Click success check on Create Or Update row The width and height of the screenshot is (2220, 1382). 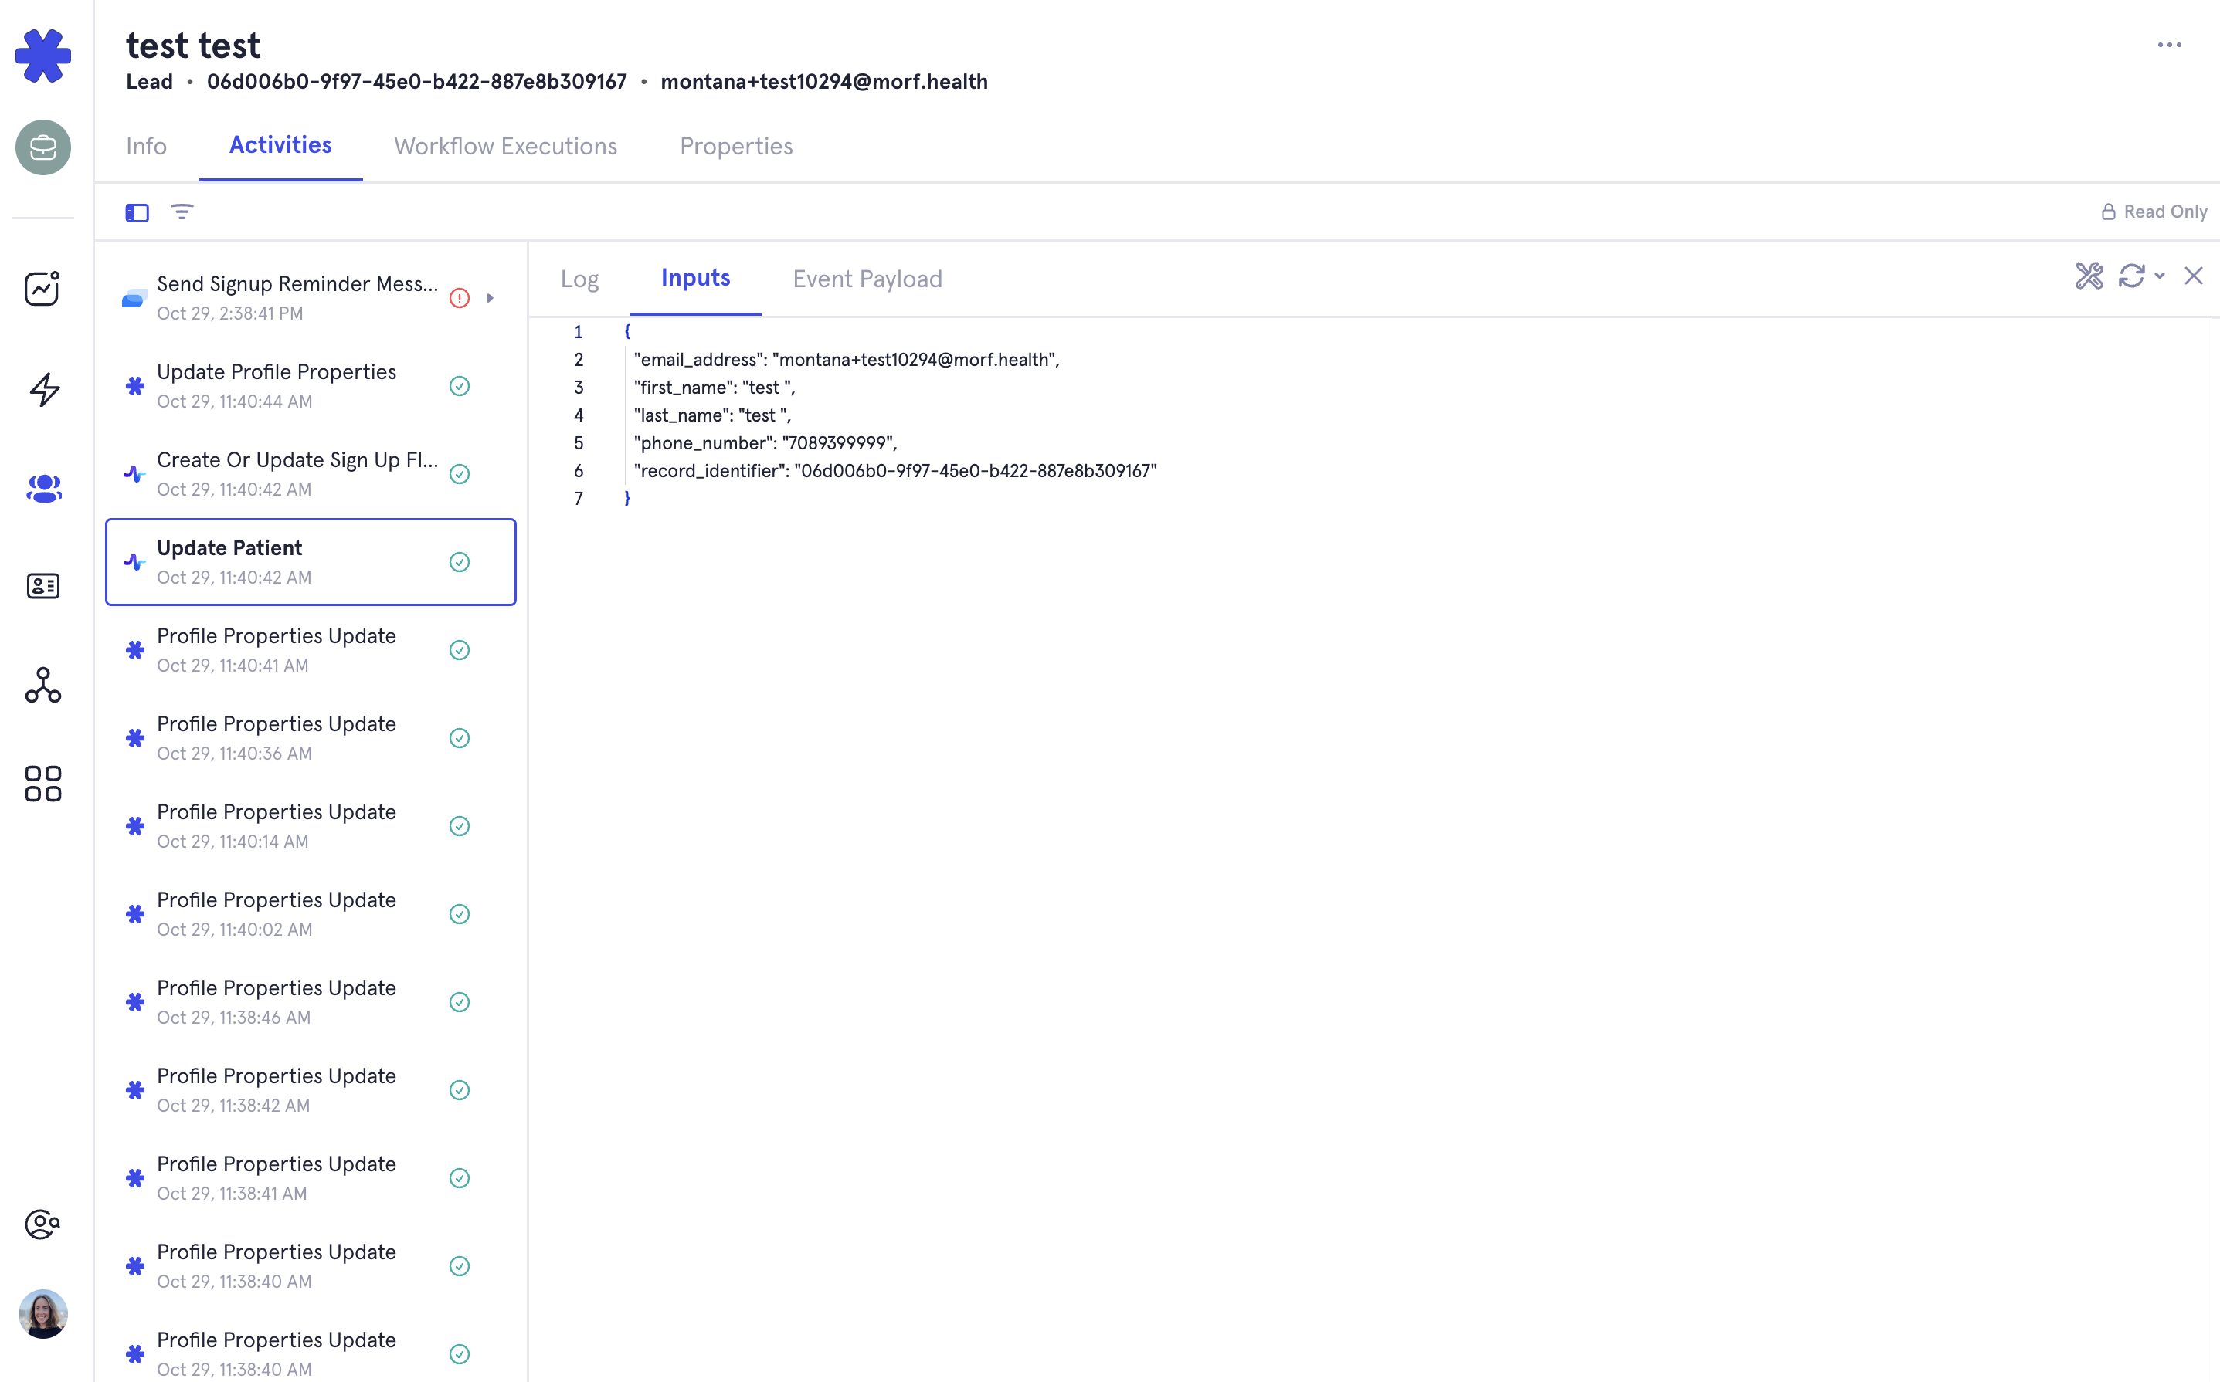459,473
